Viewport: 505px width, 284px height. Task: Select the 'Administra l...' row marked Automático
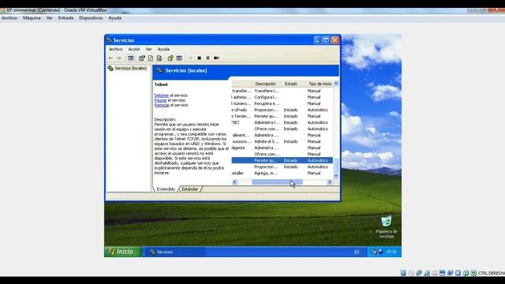click(282, 123)
